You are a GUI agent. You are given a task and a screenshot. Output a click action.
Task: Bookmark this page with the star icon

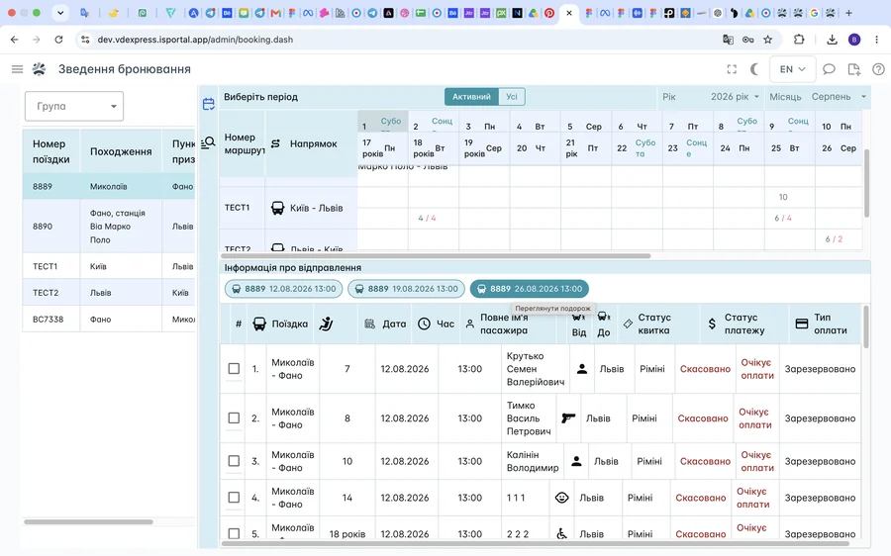767,40
